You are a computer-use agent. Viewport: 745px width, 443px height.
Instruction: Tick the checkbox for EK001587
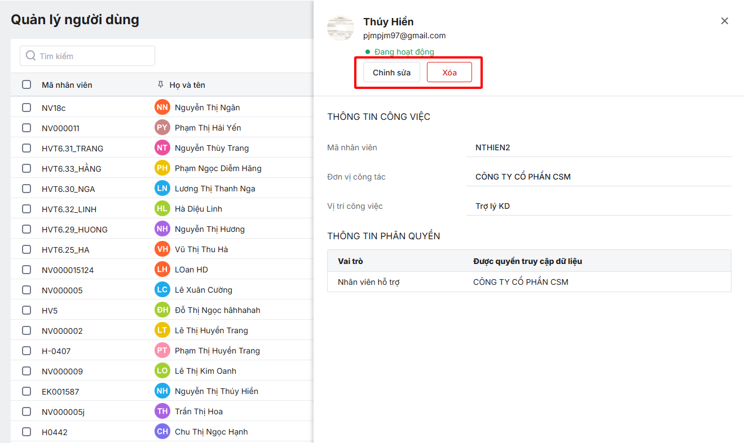(x=27, y=391)
